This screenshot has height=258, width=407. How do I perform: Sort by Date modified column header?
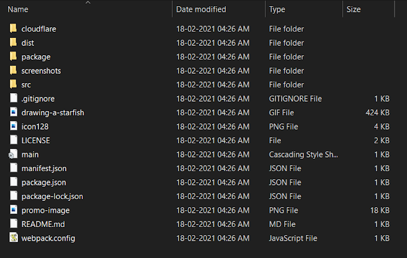(x=201, y=9)
